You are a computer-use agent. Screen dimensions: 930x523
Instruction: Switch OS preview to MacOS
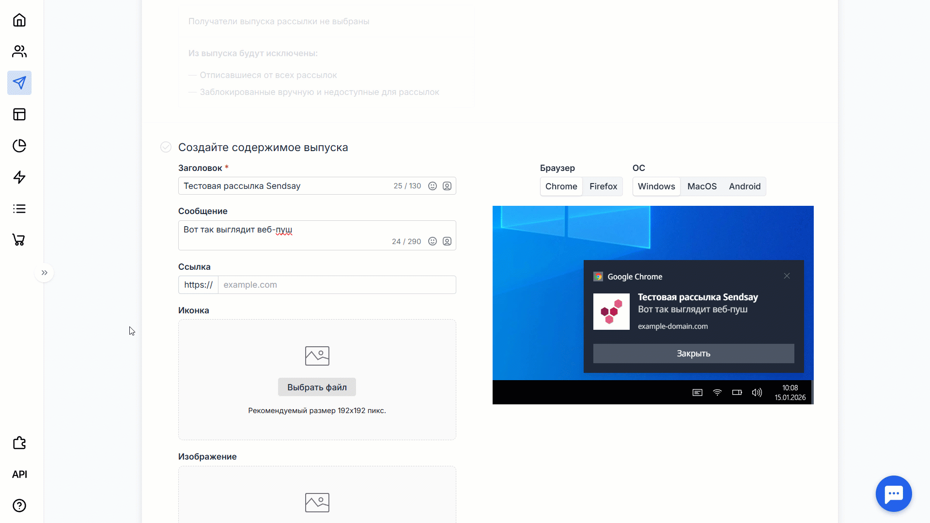(x=702, y=186)
